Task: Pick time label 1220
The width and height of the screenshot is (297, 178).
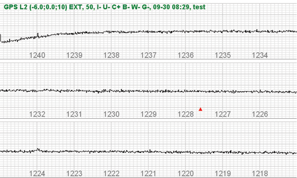Action: (186, 174)
